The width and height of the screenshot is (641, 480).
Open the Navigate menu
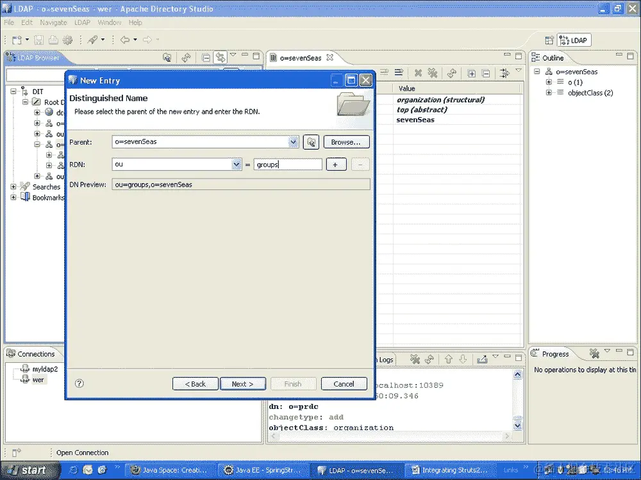pyautogui.click(x=53, y=22)
